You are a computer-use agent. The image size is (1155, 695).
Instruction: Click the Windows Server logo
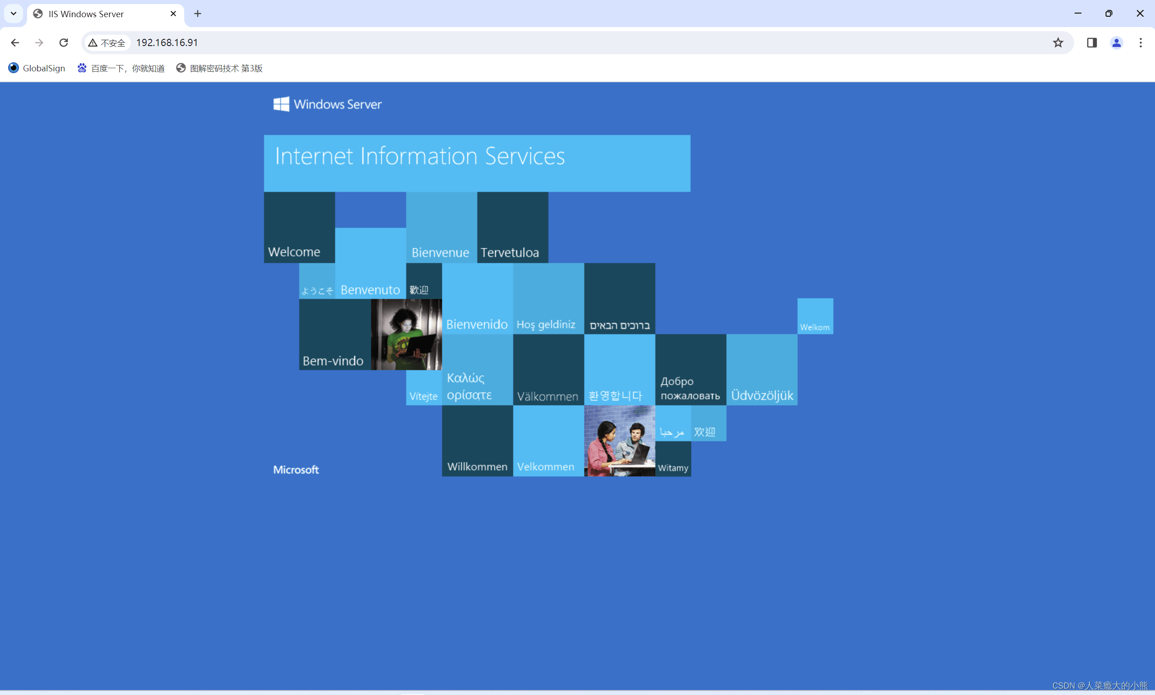click(x=327, y=104)
